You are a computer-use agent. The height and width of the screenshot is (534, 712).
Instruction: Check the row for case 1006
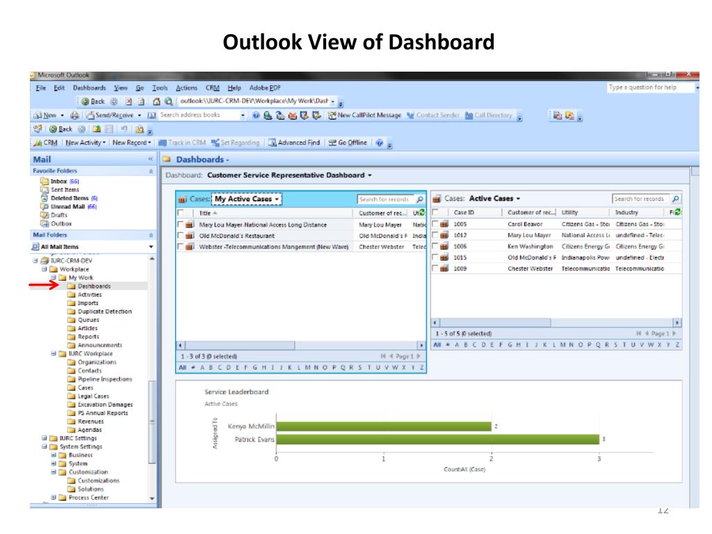point(435,246)
